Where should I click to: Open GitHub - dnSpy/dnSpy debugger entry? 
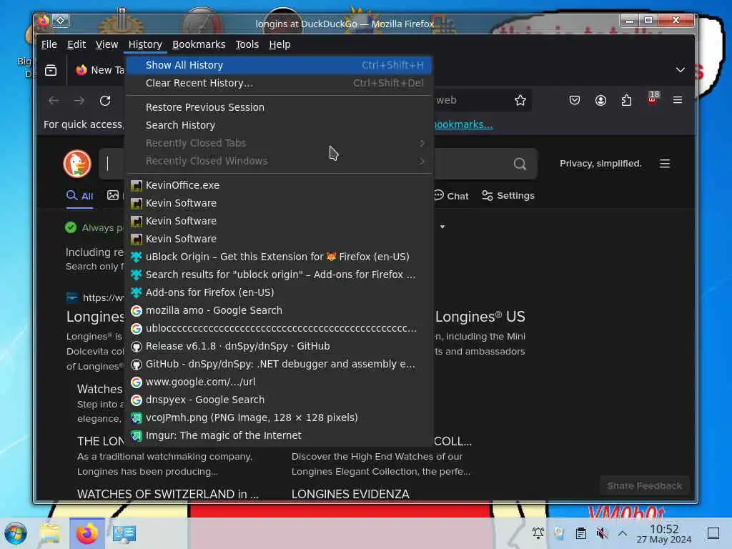click(x=279, y=364)
